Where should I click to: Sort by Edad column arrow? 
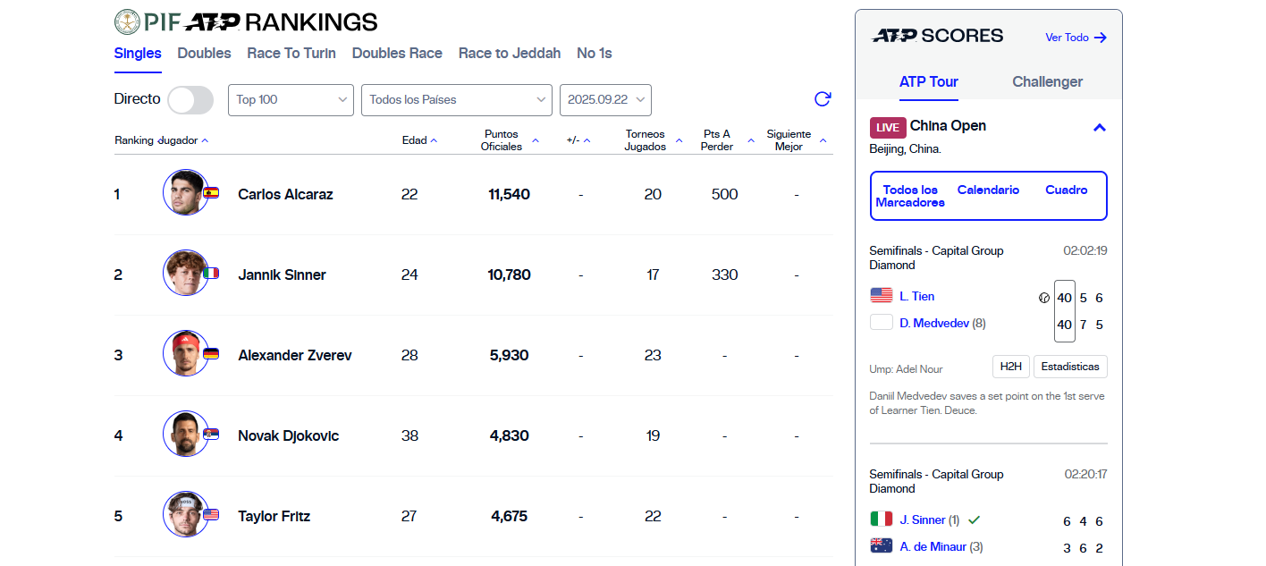point(434,140)
